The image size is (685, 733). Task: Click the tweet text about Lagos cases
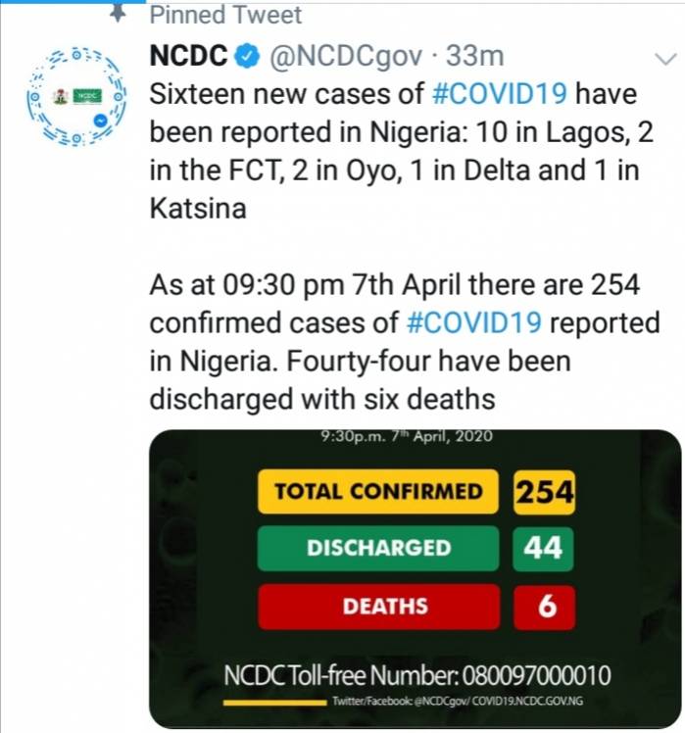click(x=401, y=151)
